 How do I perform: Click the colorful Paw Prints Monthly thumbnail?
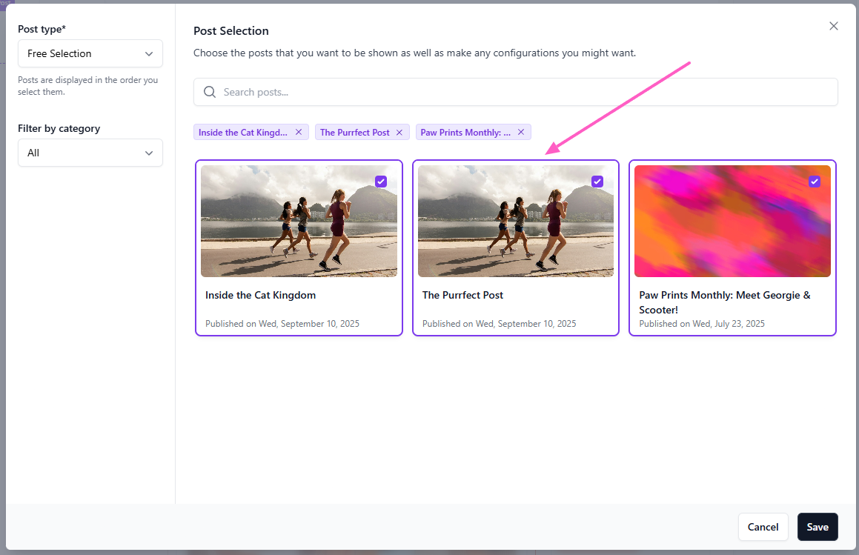(732, 222)
